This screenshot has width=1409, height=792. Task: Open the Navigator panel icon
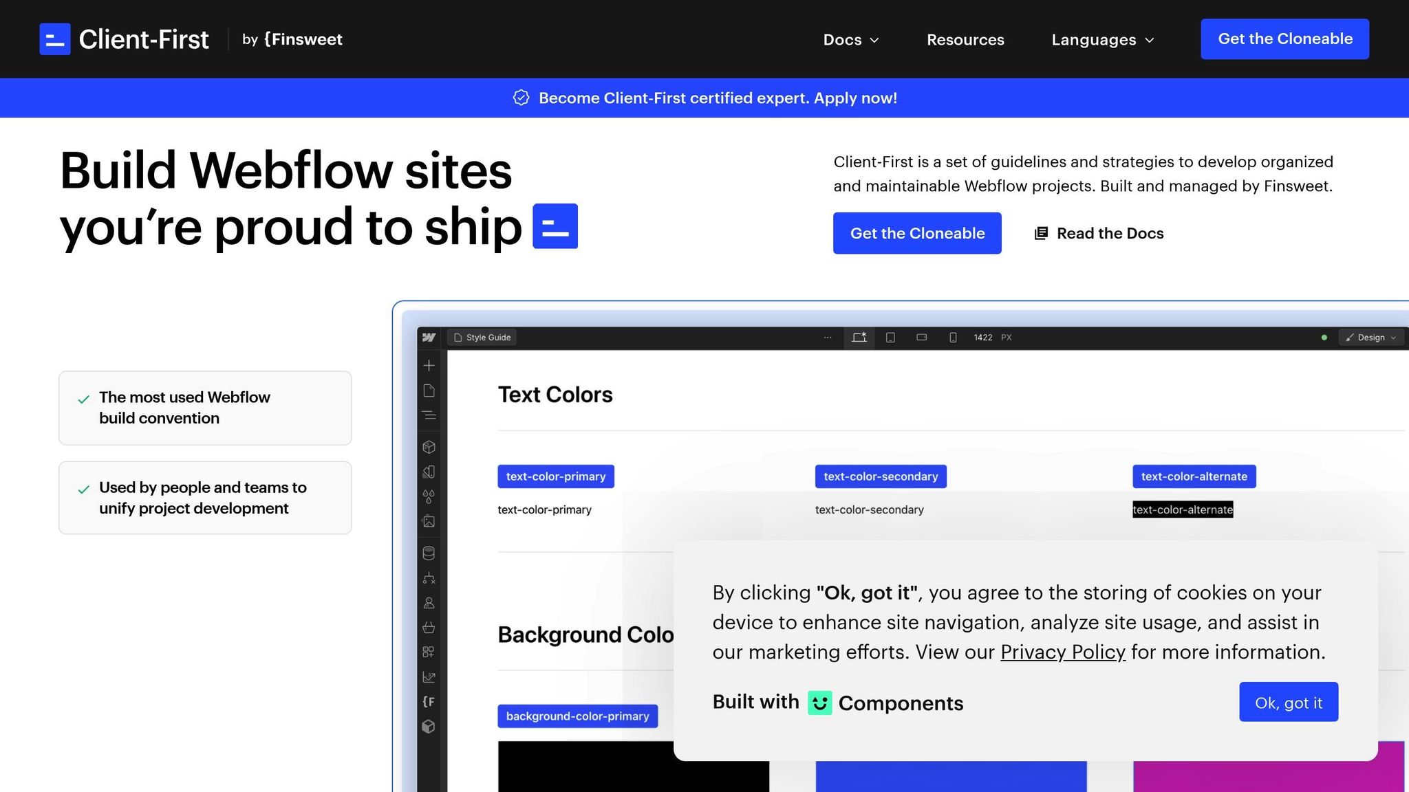(429, 415)
